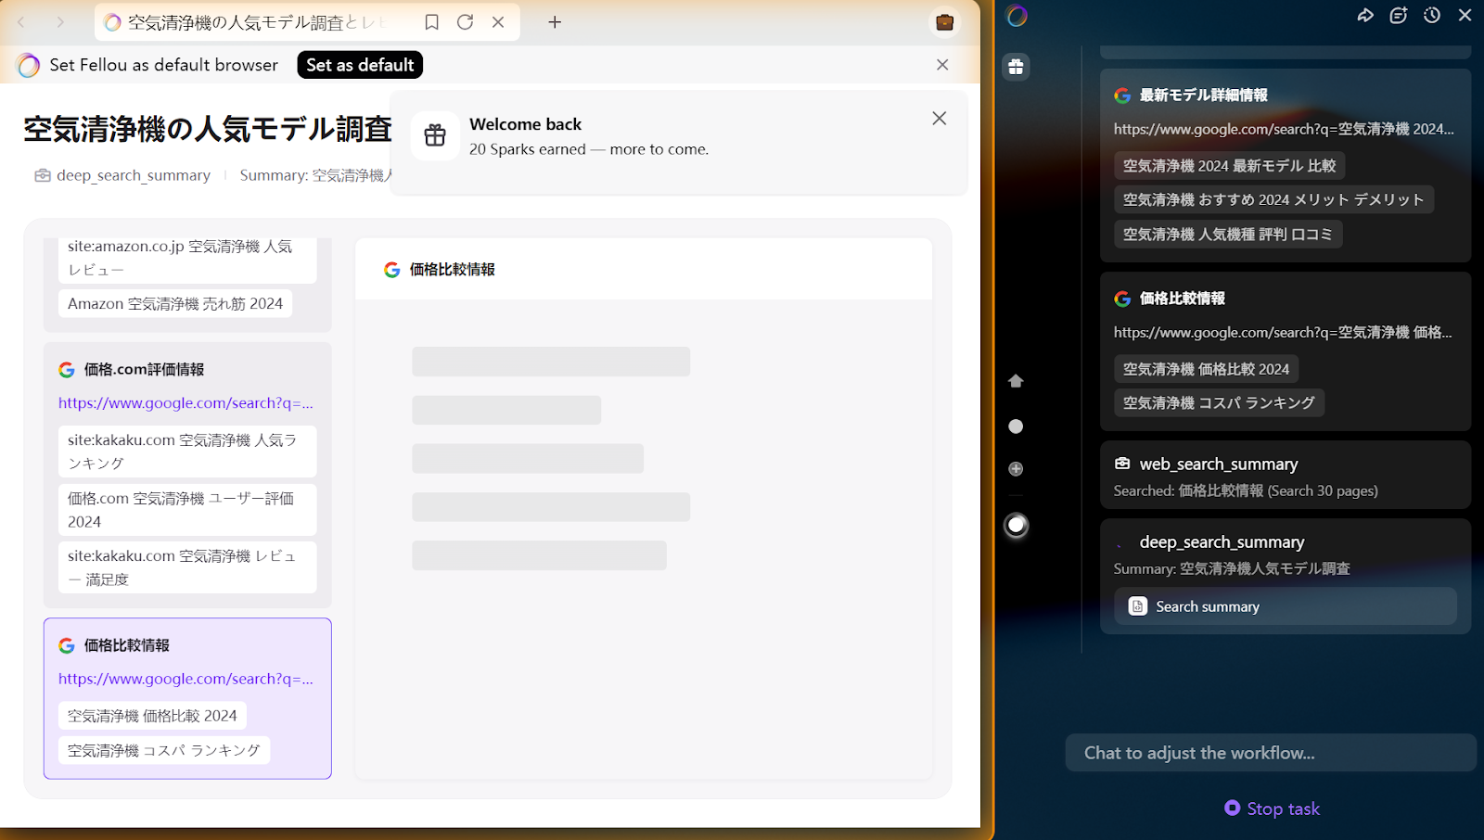1484x840 pixels.
Task: Click Set as default button
Action: click(x=360, y=65)
